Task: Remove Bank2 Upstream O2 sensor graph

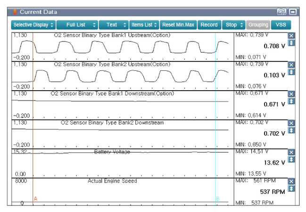Action: [x=291, y=65]
